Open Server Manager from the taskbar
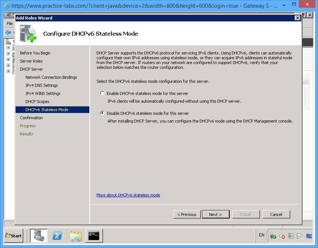 38,235
